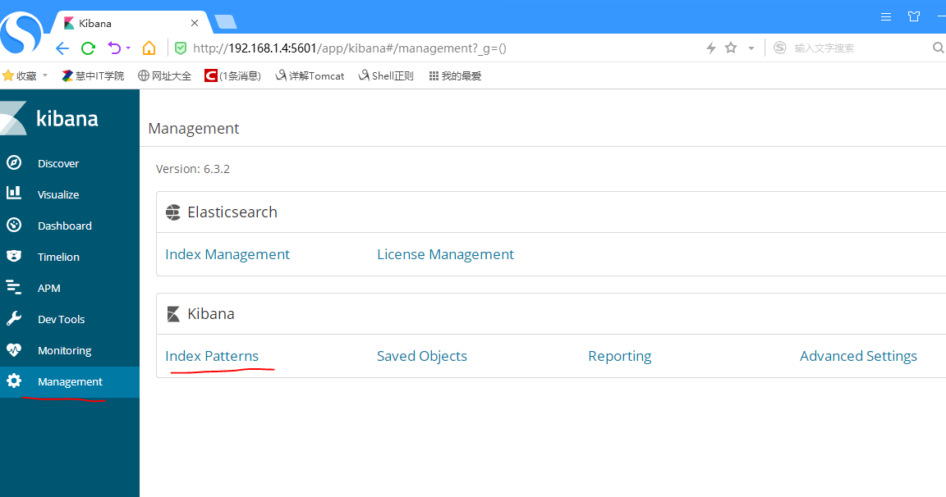This screenshot has height=497, width=946.
Task: Select Monitoring in sidebar
Action: [x=65, y=351]
